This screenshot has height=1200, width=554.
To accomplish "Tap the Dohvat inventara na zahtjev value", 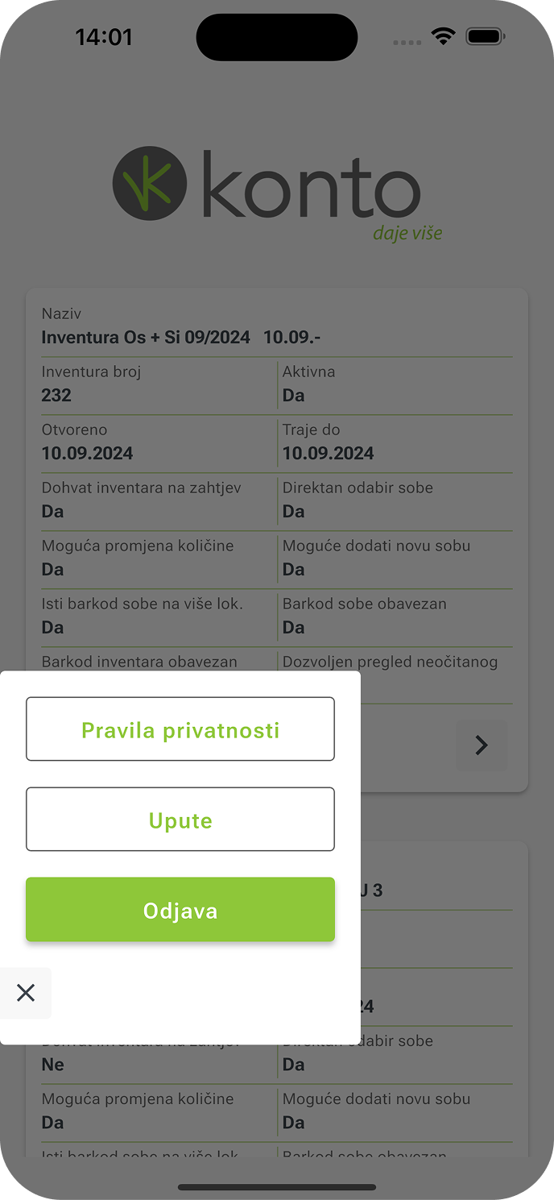I will pyautogui.click(x=52, y=511).
